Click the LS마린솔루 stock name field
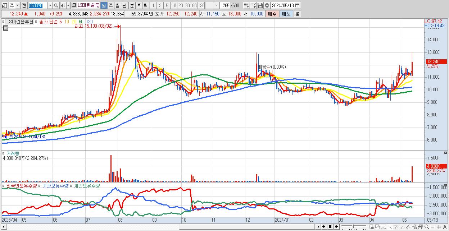The height and width of the screenshot is (231, 449). 89,6
